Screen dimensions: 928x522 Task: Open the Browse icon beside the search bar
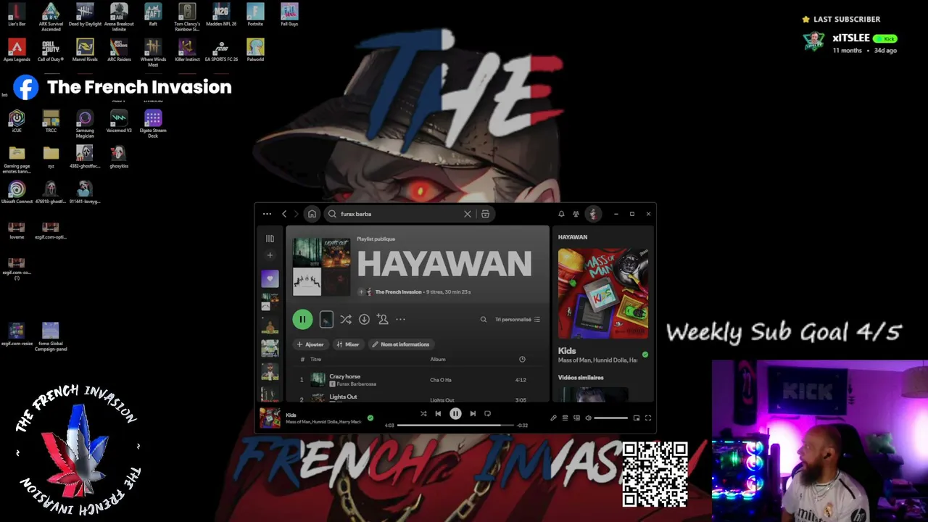pyautogui.click(x=485, y=214)
